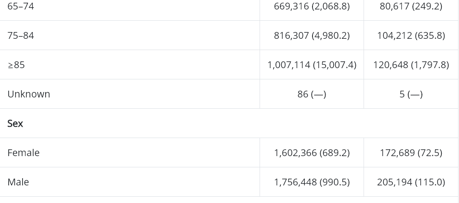Select the 75–84 age group label
Screen dimensions: 459x203
tap(20, 35)
